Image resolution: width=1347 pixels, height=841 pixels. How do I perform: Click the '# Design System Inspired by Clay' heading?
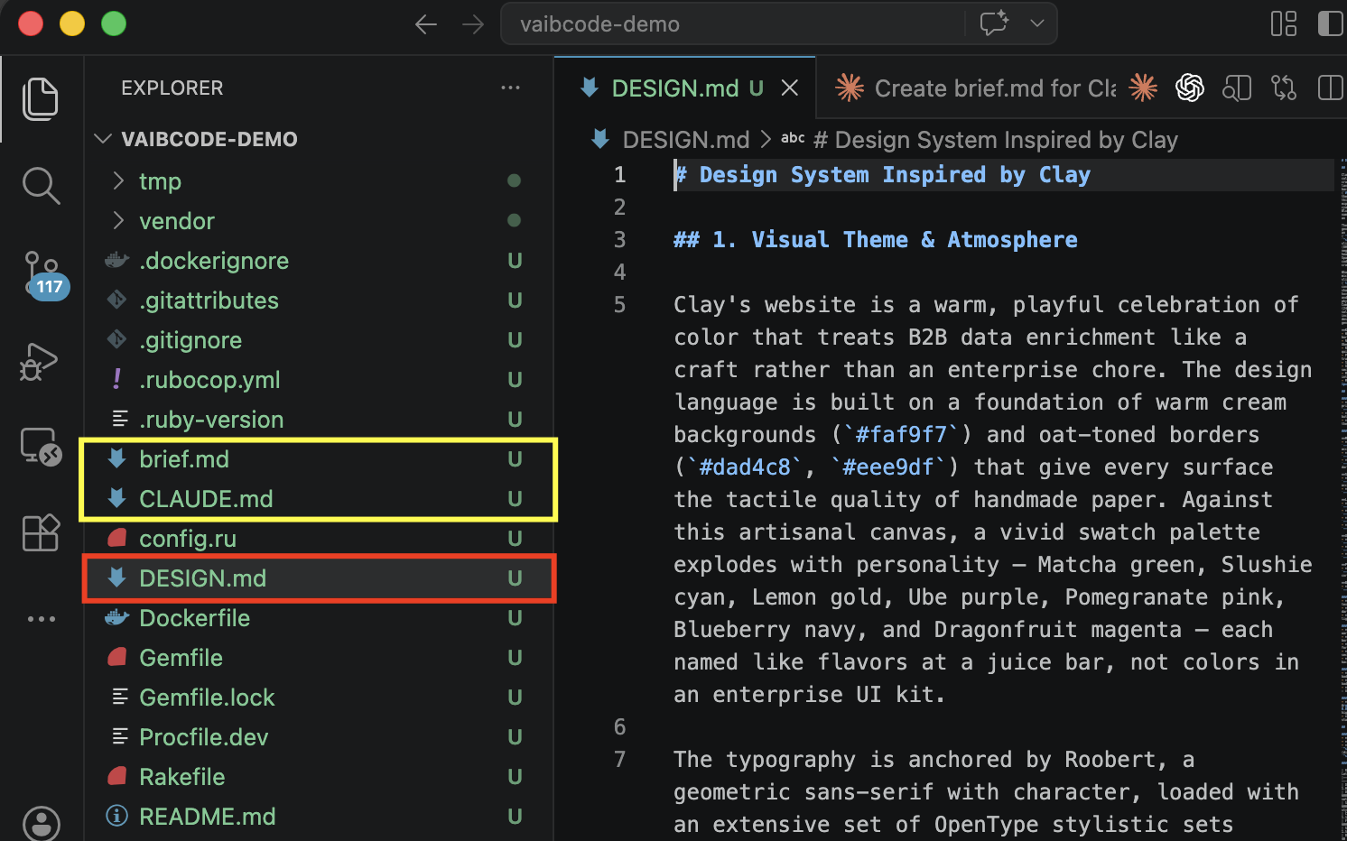coord(882,174)
